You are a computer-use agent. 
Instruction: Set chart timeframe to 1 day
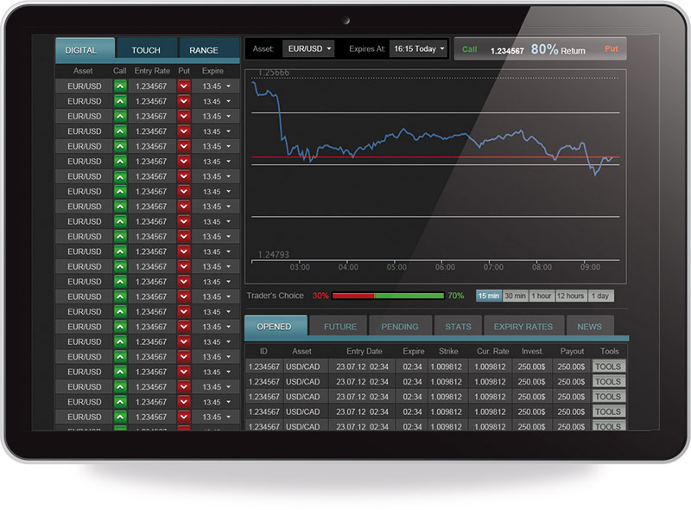pyautogui.click(x=600, y=296)
